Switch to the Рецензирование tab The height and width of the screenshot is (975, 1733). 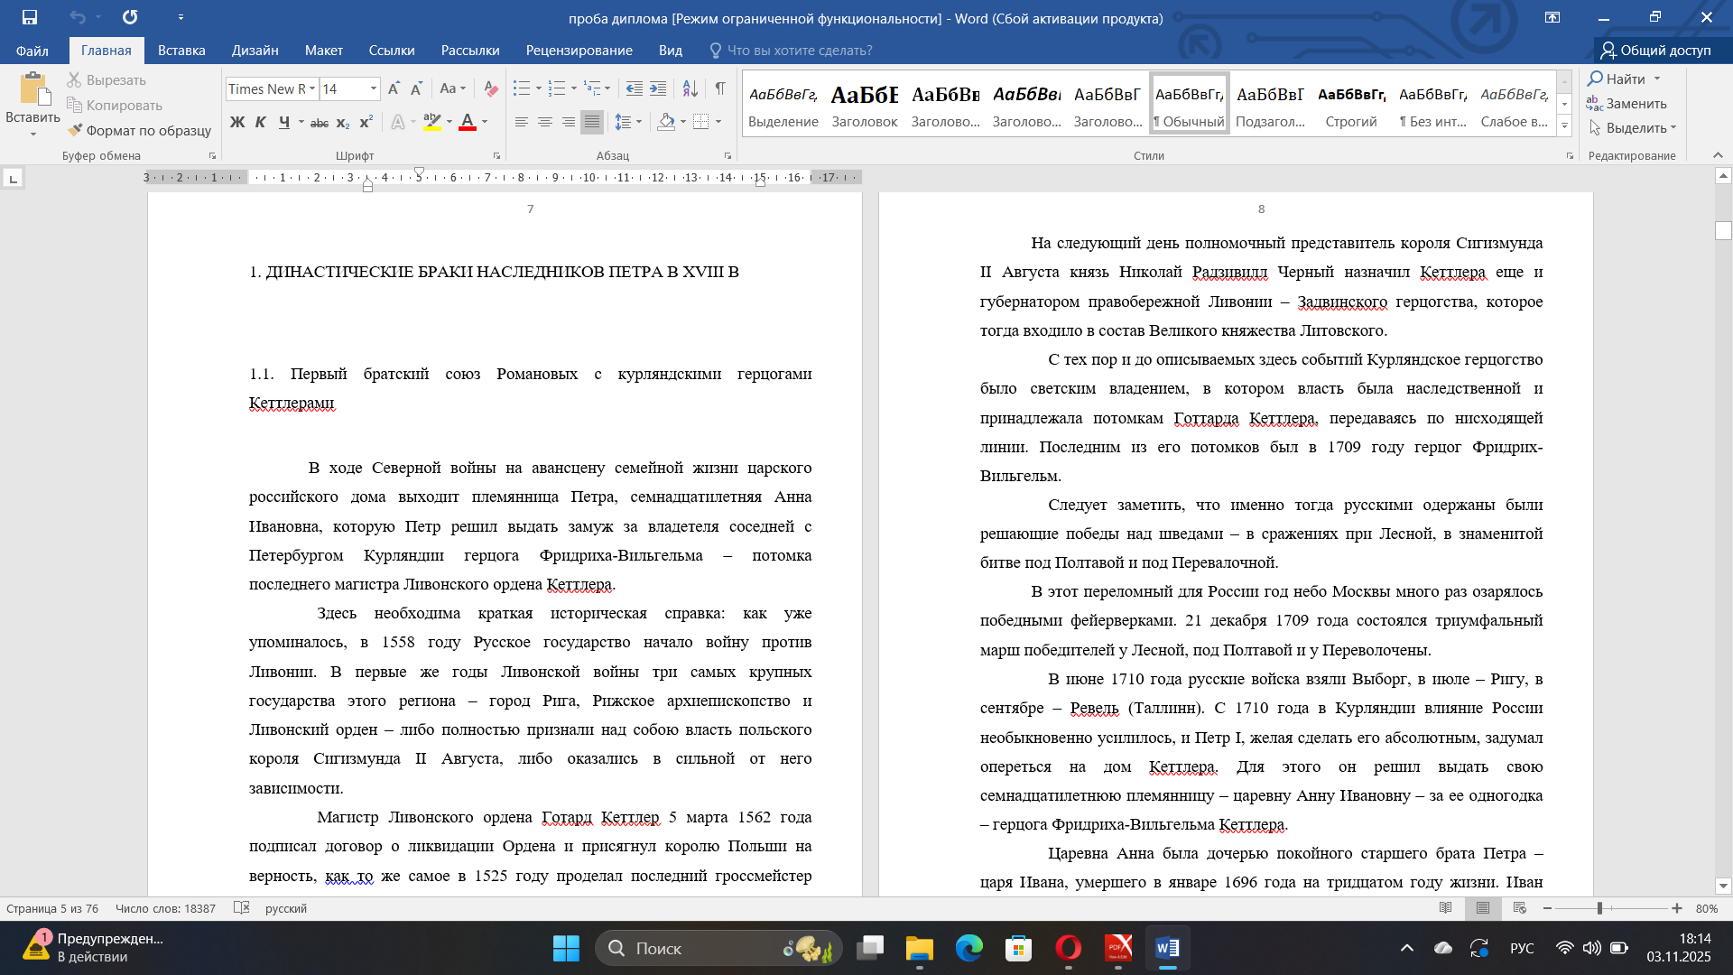[x=579, y=51]
